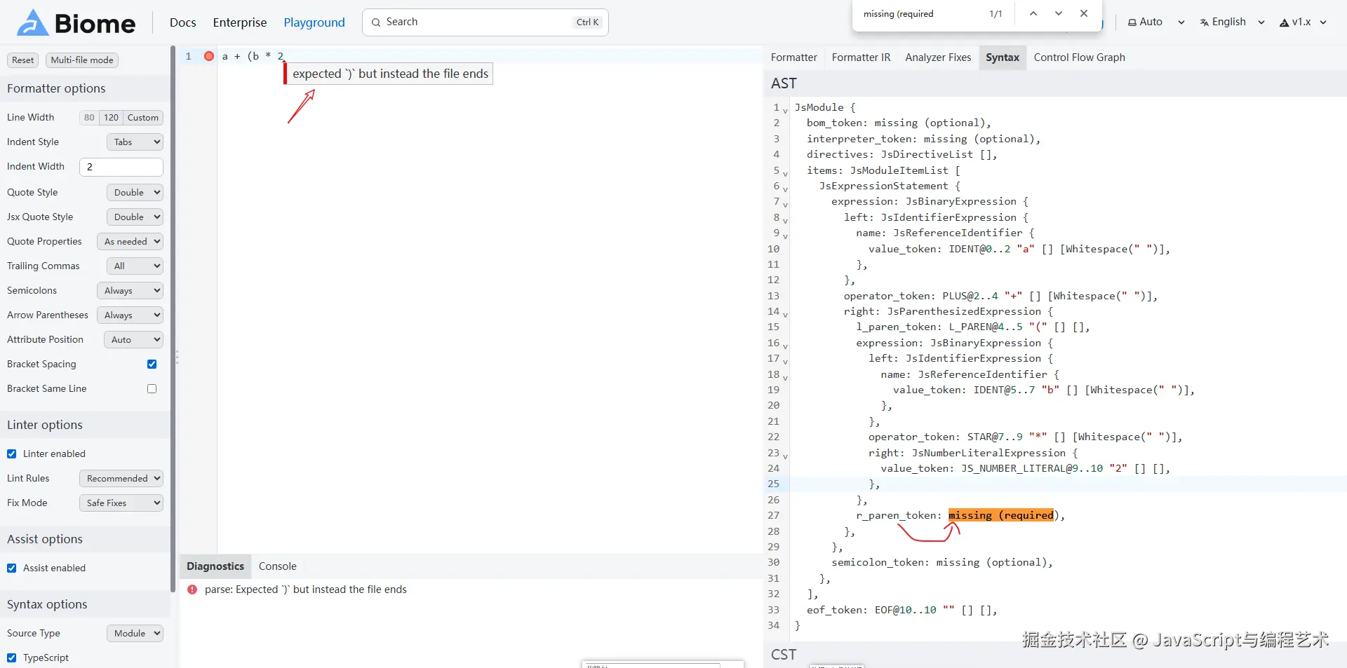The height and width of the screenshot is (668, 1347).
Task: Click the parse error diagnostic message
Action: click(306, 589)
